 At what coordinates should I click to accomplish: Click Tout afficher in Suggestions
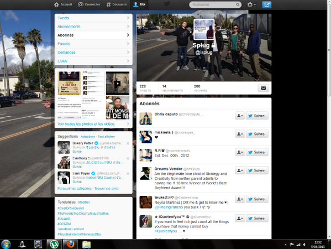(x=106, y=137)
